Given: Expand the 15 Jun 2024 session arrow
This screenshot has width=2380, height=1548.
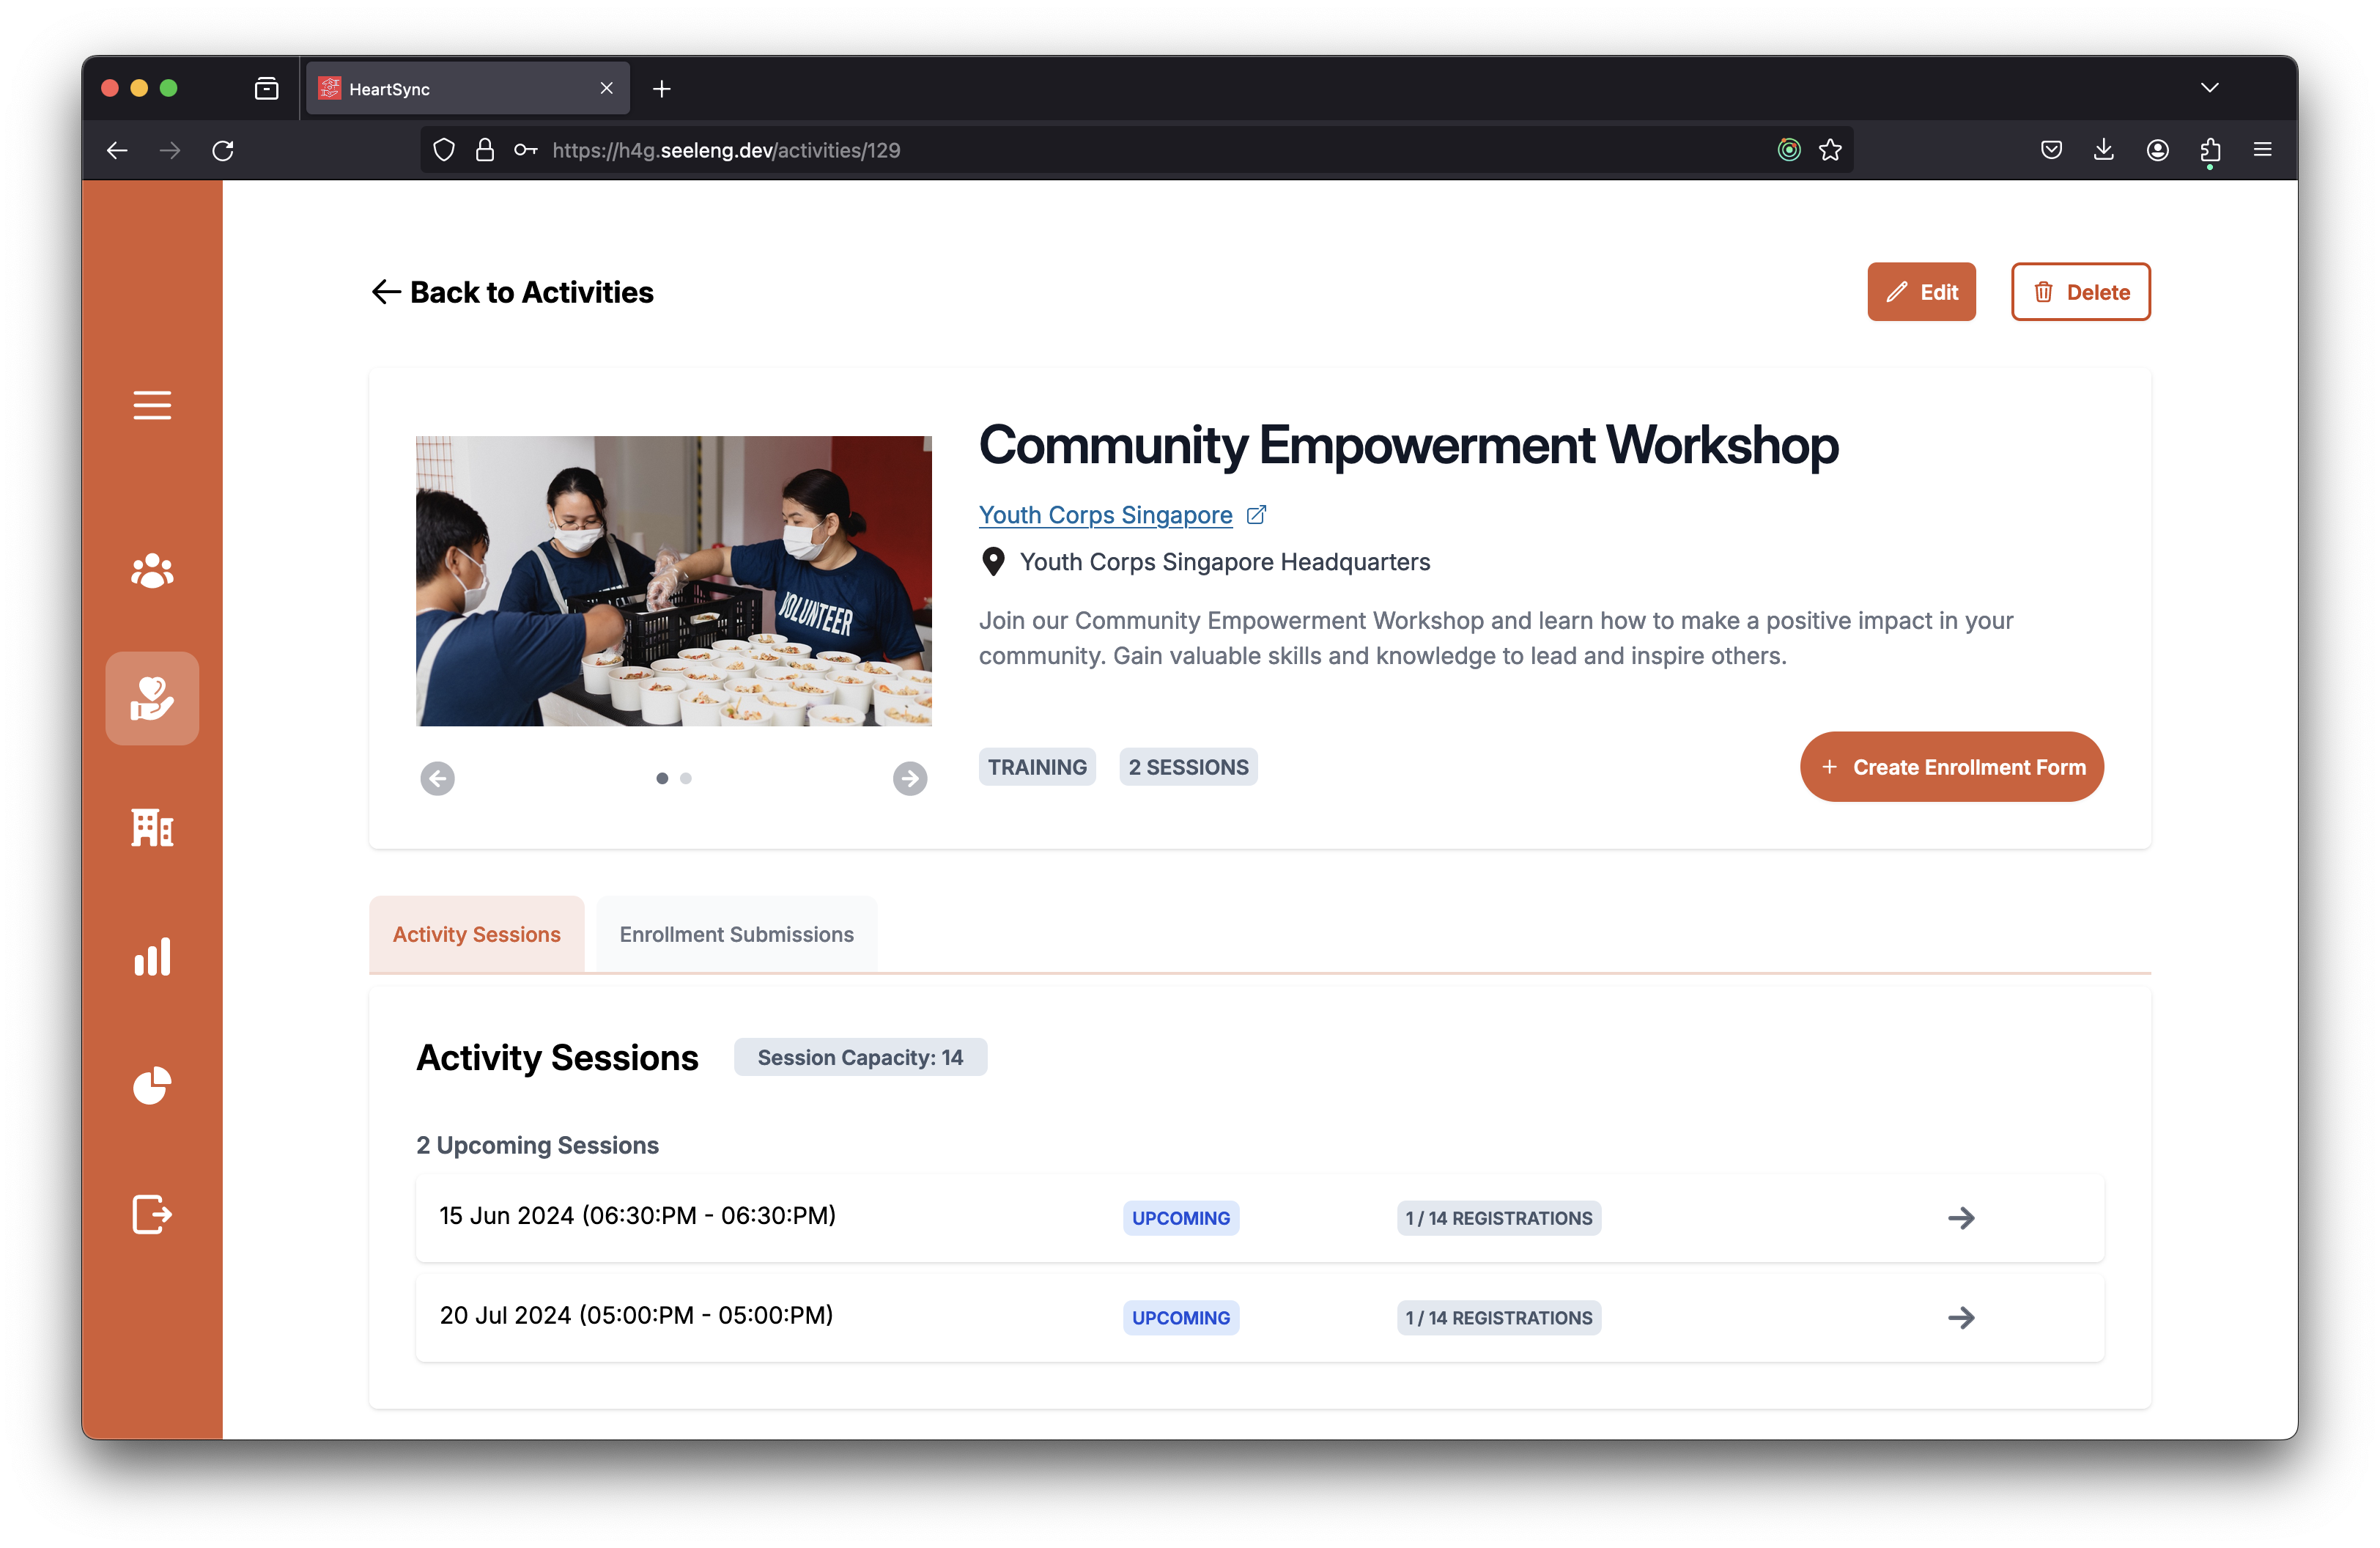Looking at the screenshot, I should click(1961, 1218).
